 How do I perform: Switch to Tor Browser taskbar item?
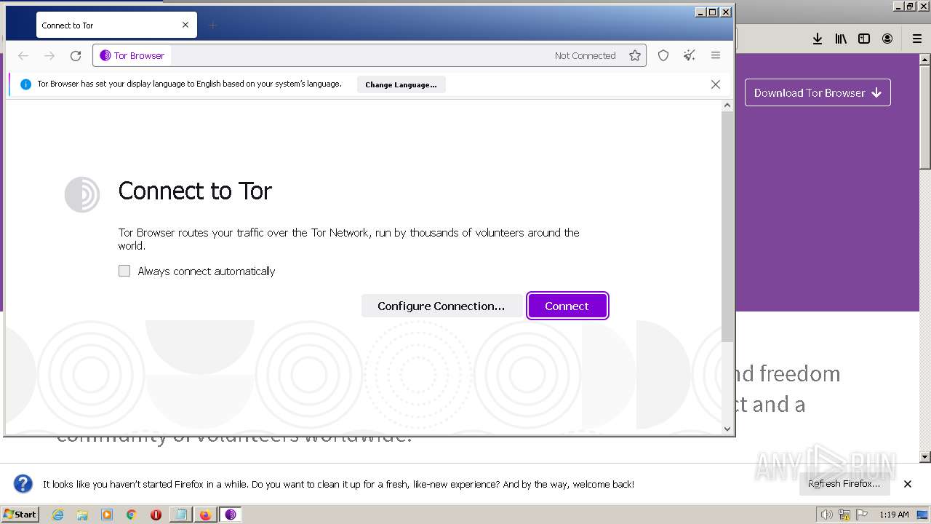231,515
